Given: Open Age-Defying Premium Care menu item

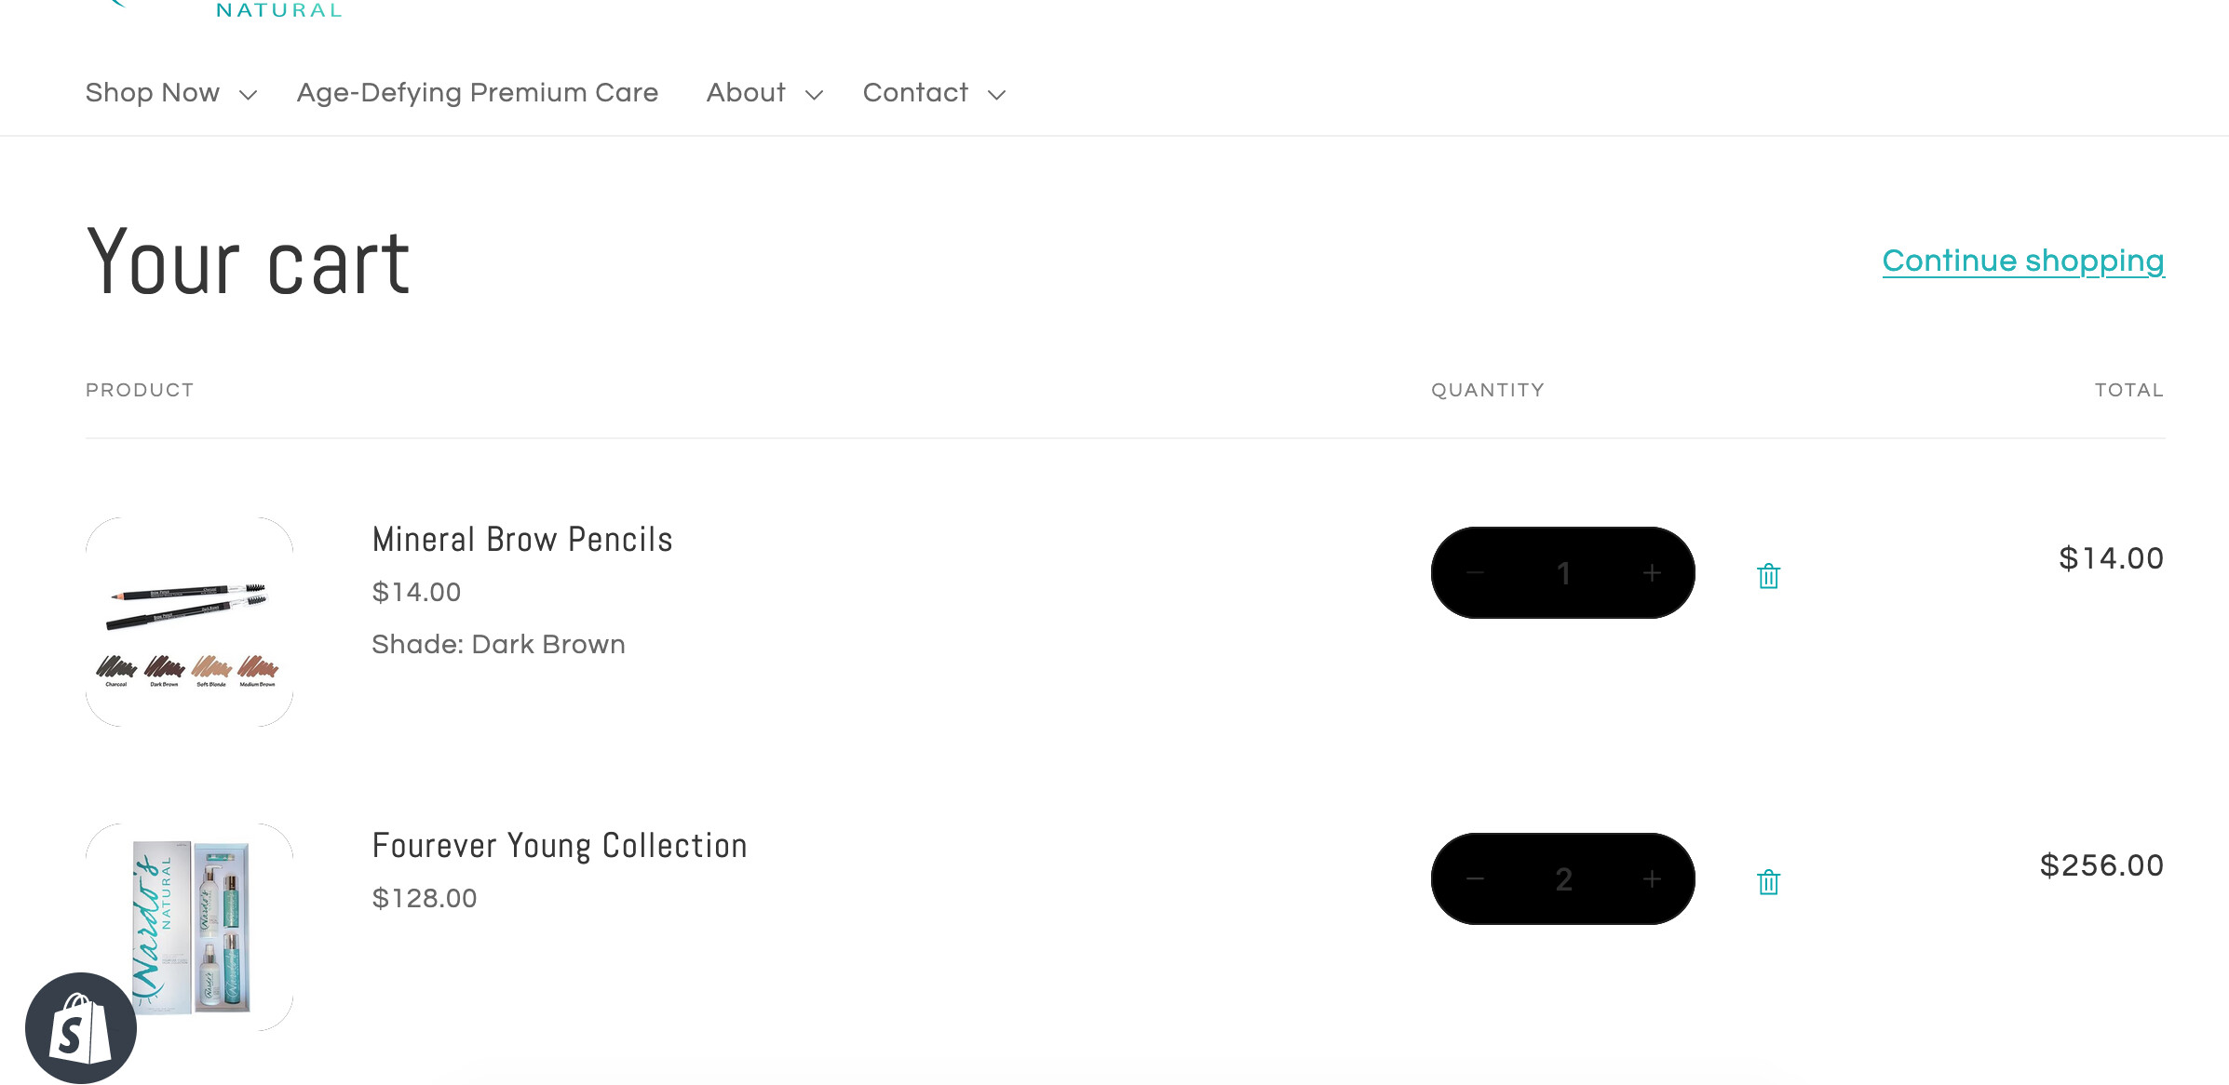Looking at the screenshot, I should coord(478,93).
